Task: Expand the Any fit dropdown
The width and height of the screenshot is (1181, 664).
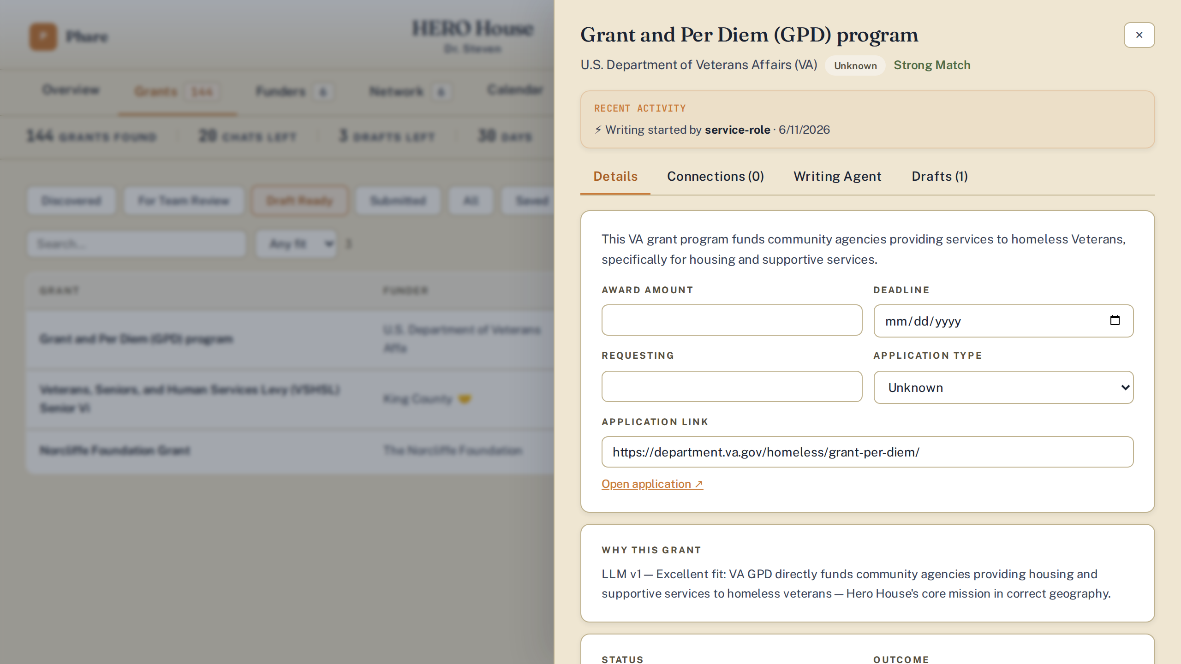Action: (x=297, y=243)
